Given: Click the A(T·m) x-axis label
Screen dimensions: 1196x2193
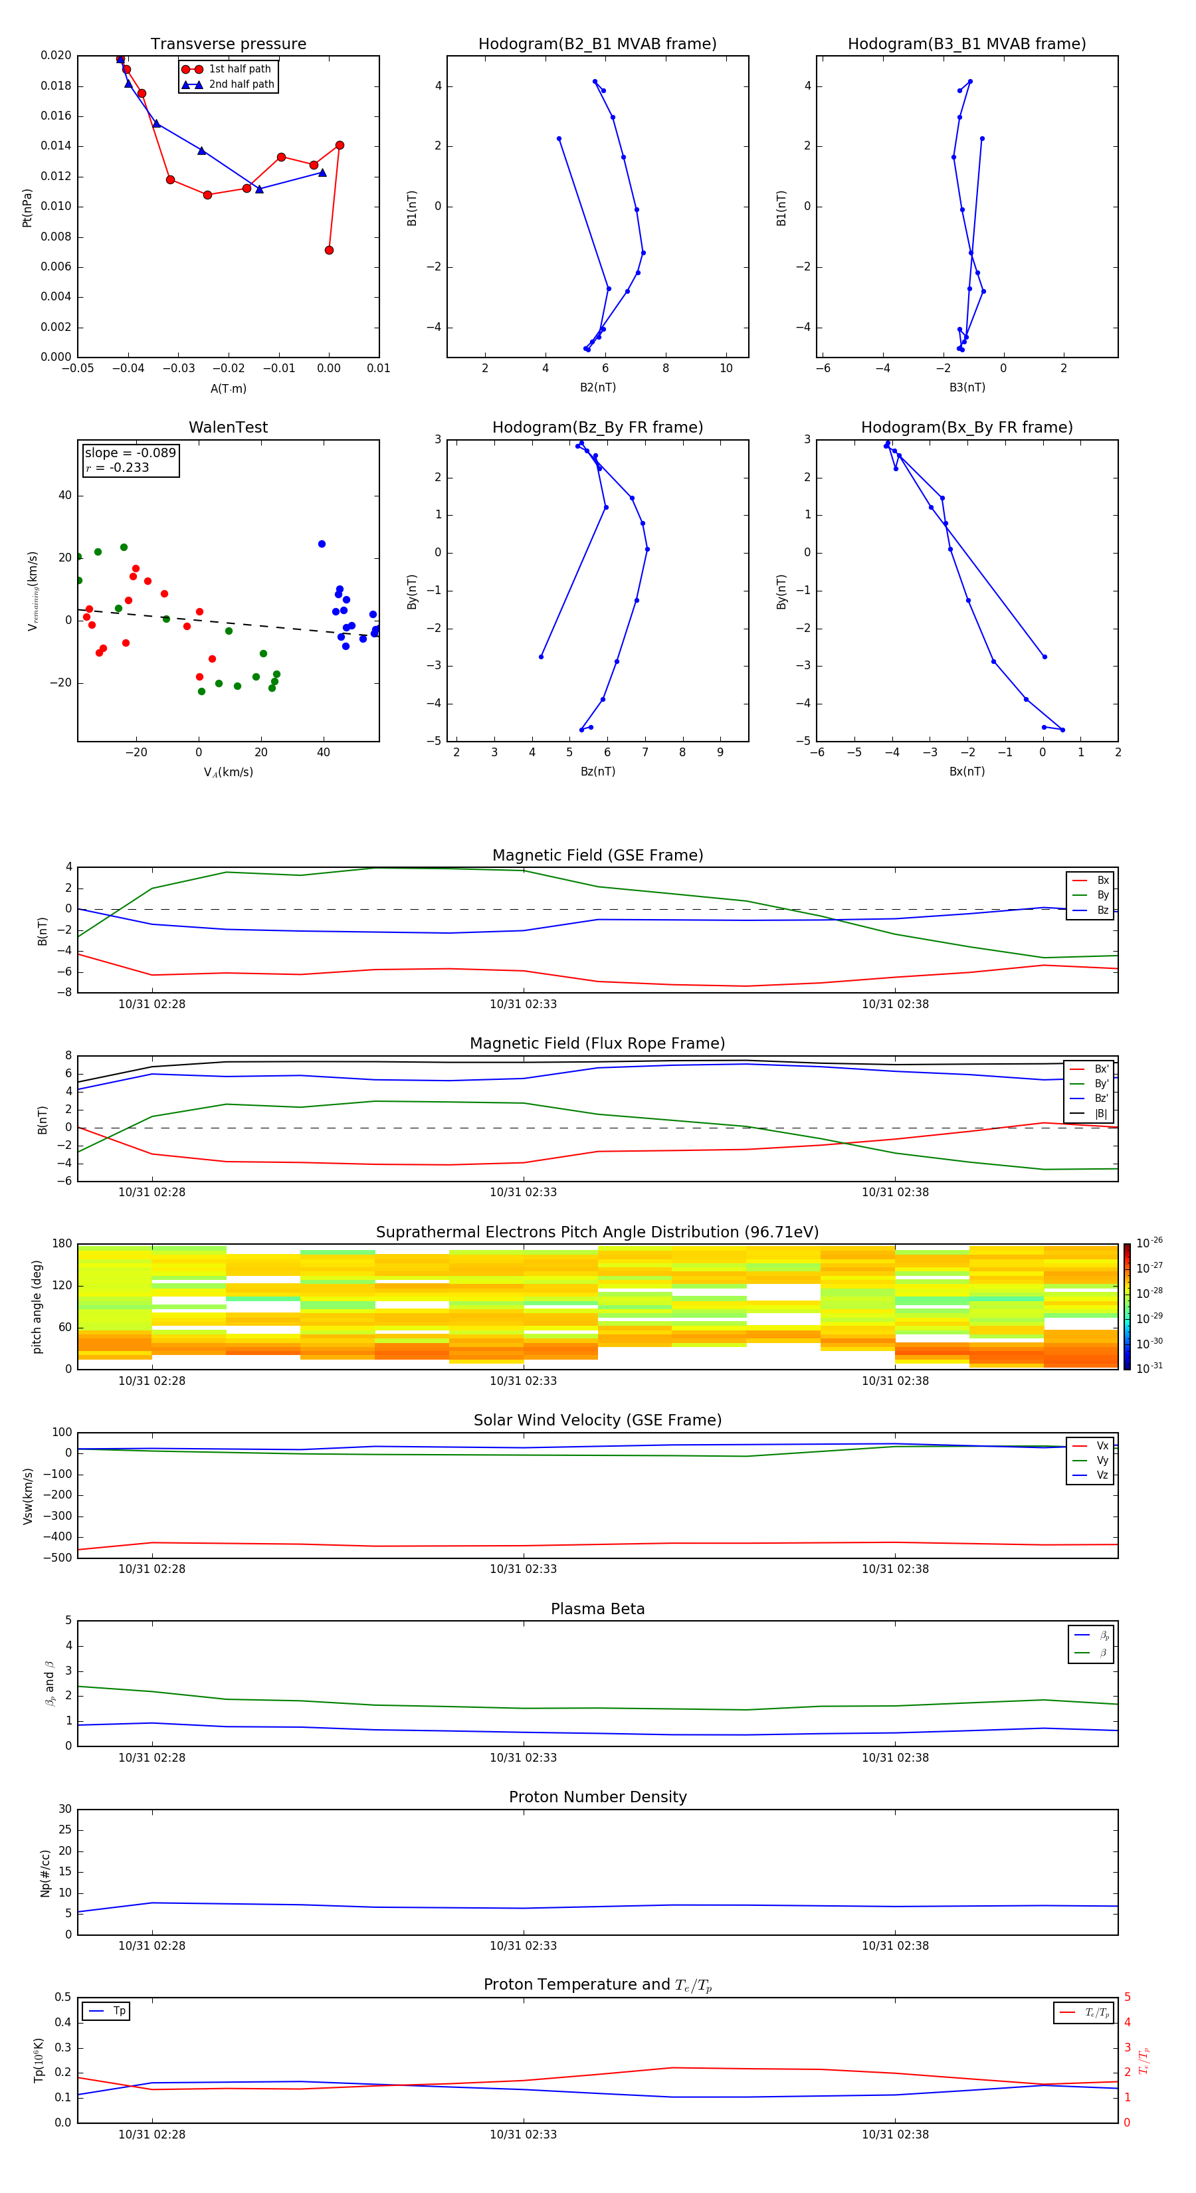Looking at the screenshot, I should coord(228,389).
